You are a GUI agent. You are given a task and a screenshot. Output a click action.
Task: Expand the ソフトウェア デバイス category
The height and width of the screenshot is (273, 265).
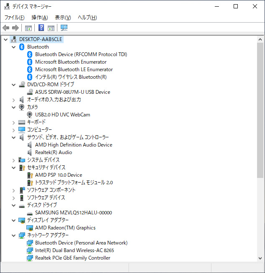pos(13,198)
